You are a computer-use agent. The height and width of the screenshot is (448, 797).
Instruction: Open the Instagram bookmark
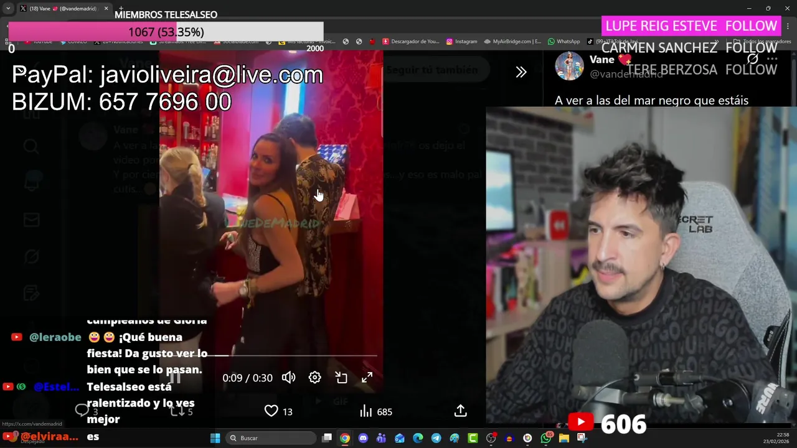click(461, 42)
